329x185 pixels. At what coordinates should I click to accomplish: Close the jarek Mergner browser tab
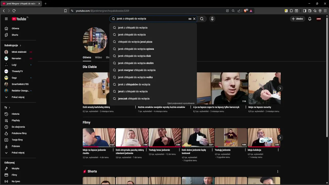point(39,4)
